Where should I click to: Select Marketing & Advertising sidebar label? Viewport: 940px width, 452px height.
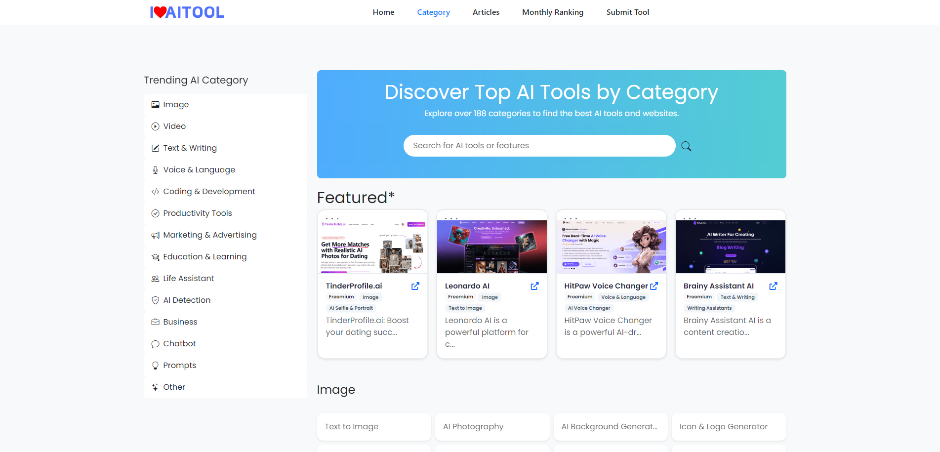tap(210, 235)
